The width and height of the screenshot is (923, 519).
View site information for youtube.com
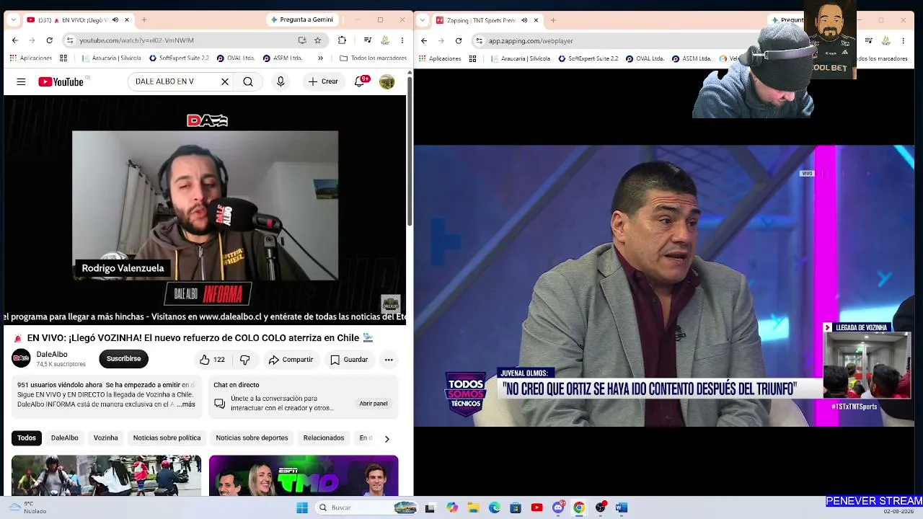(69, 40)
